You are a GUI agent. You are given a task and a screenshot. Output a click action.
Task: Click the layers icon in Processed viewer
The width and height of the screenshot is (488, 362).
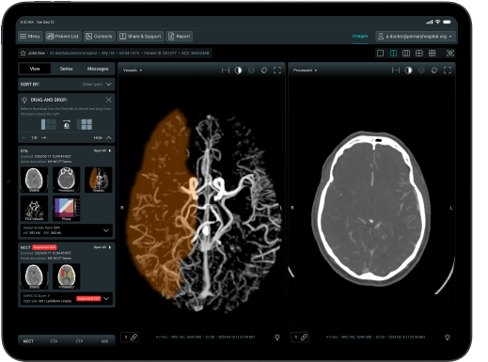coord(421,71)
